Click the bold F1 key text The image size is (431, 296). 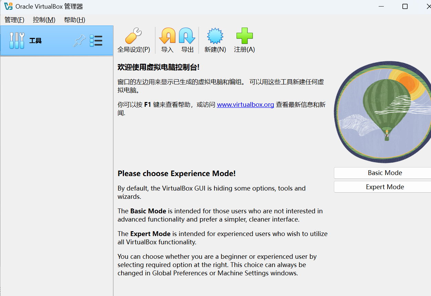coord(147,104)
